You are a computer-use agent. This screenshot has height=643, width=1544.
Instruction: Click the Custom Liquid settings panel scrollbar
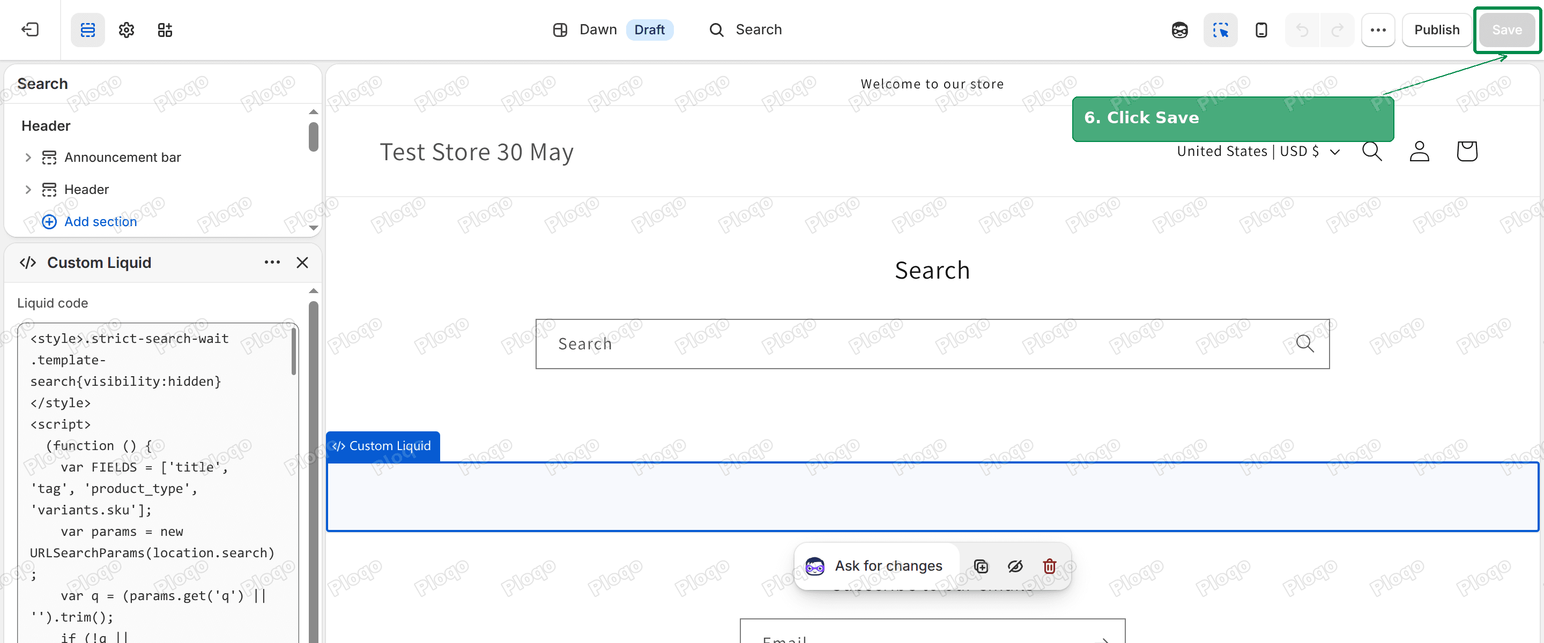coord(314,472)
